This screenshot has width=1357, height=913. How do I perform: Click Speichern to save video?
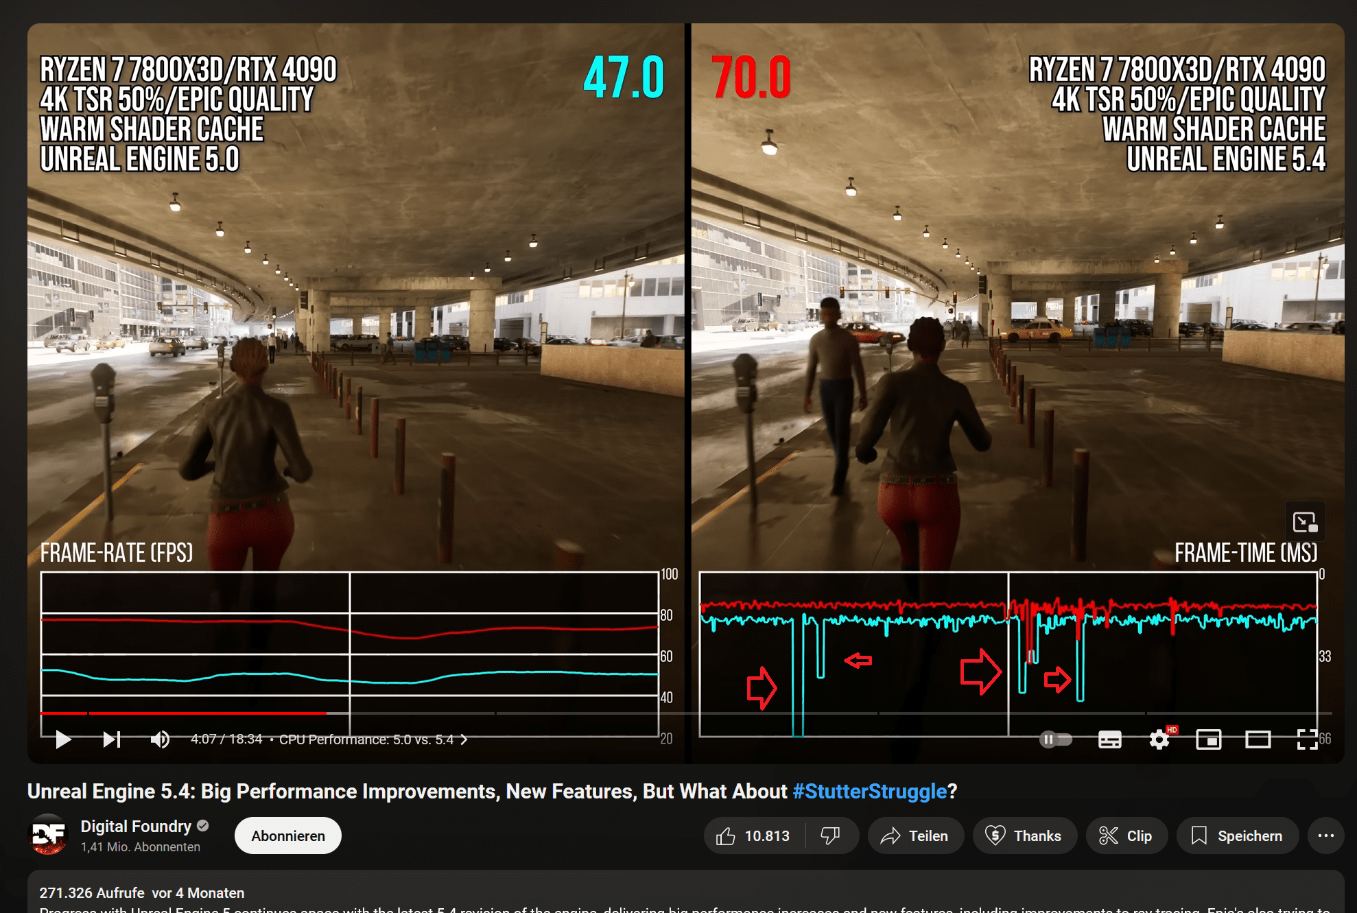tap(1238, 835)
